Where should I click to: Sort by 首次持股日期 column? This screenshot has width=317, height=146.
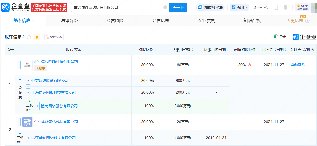(274, 50)
